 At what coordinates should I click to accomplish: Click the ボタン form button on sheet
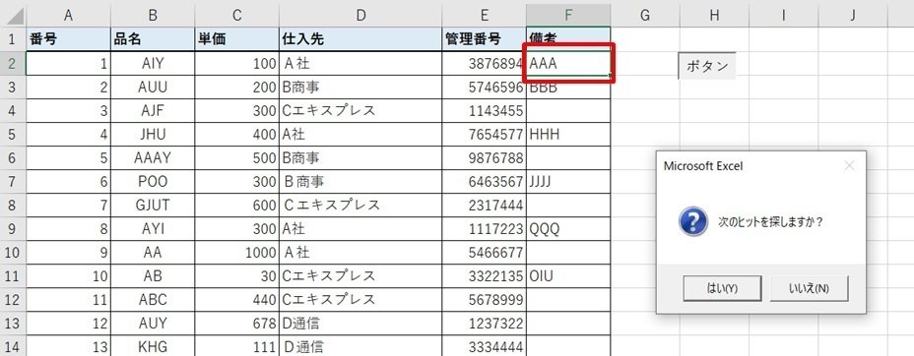(x=707, y=66)
